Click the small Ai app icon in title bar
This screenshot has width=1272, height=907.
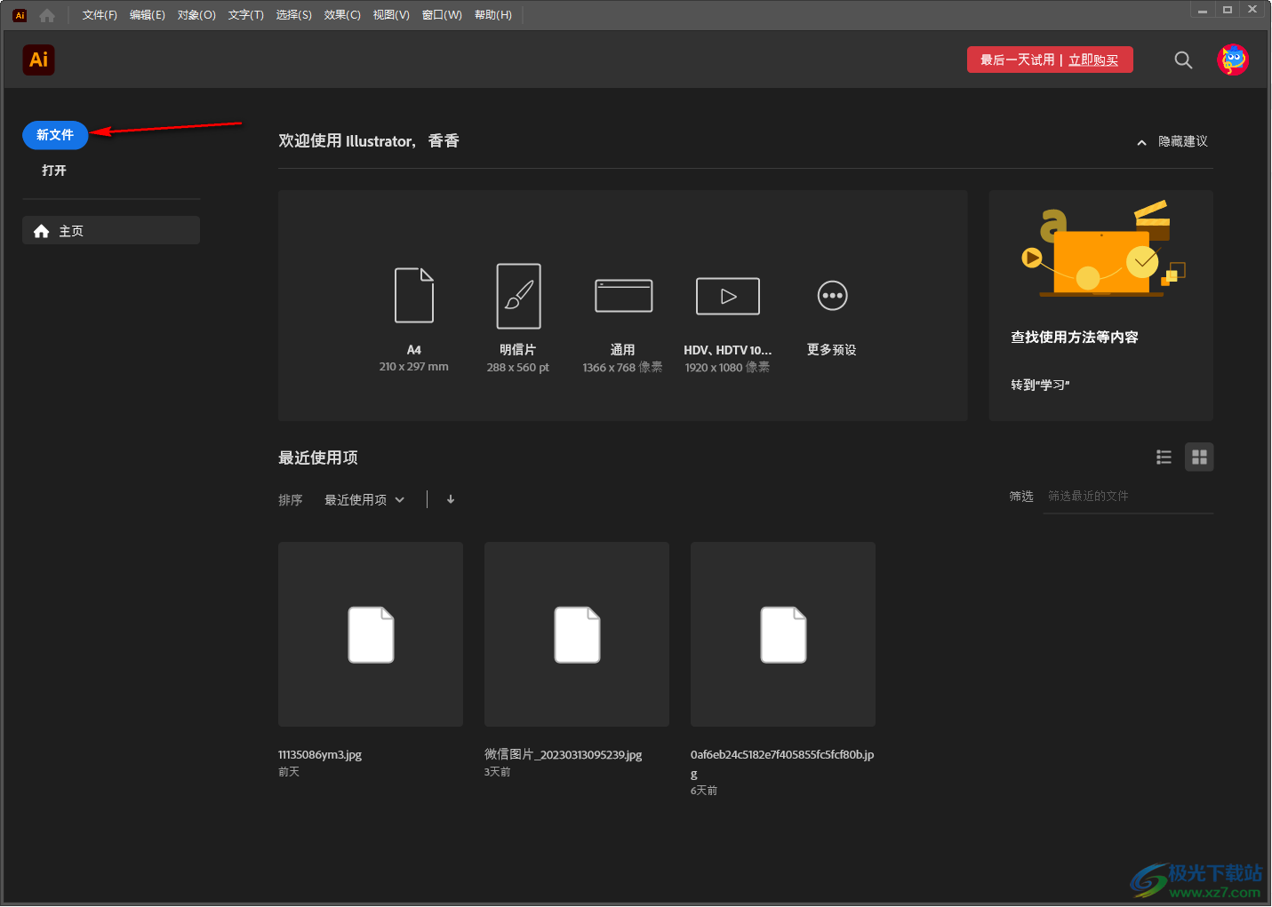point(20,15)
